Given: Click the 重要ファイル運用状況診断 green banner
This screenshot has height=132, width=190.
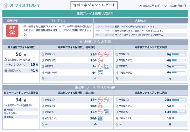Looking at the screenshot, I should tap(95, 13).
